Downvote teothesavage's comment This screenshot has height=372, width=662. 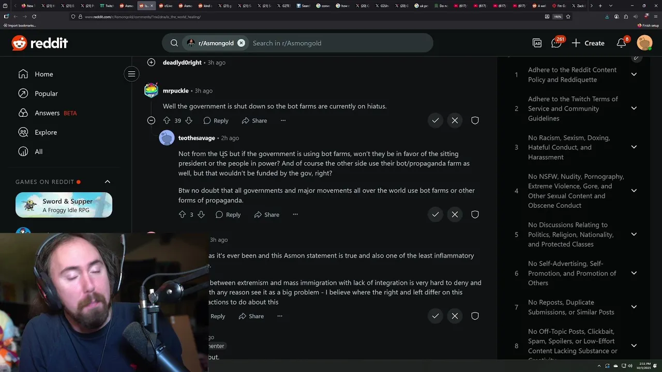coord(201,214)
